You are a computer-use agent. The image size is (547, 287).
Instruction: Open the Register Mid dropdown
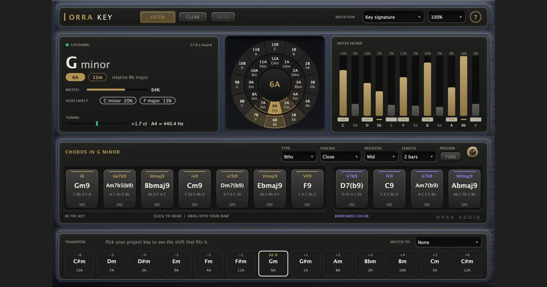(381, 157)
